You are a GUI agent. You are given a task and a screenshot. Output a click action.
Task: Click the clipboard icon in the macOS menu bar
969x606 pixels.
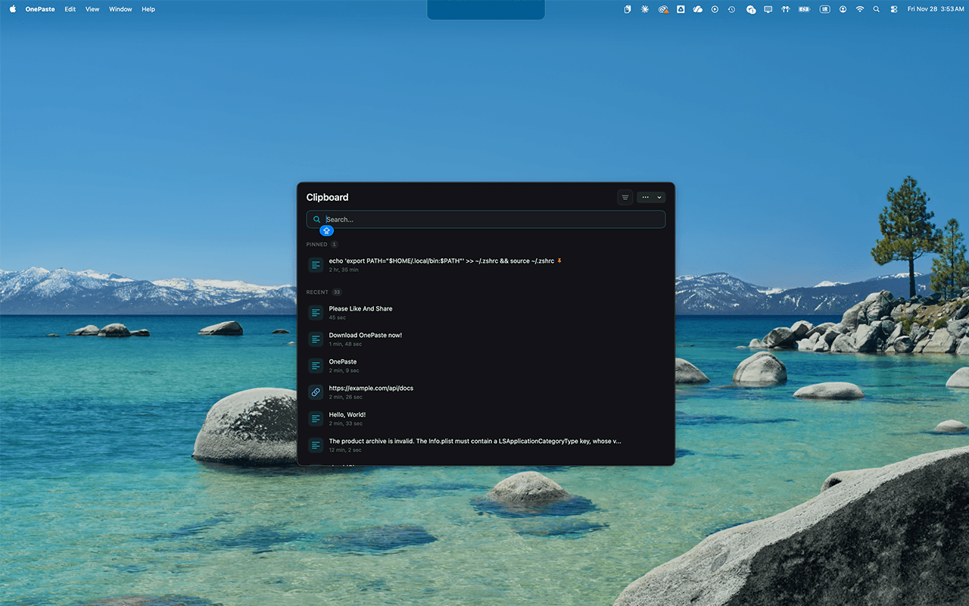[627, 9]
